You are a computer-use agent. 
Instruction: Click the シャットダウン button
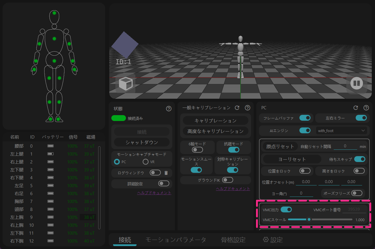tap(142, 142)
